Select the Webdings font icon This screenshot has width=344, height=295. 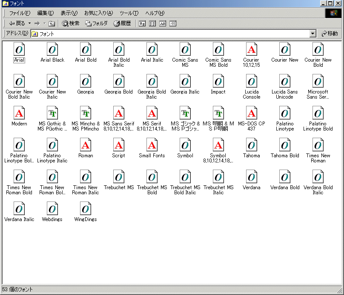(52, 208)
